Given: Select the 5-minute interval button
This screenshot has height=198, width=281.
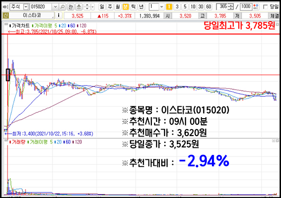Looking at the screenshot, I should (185, 7).
